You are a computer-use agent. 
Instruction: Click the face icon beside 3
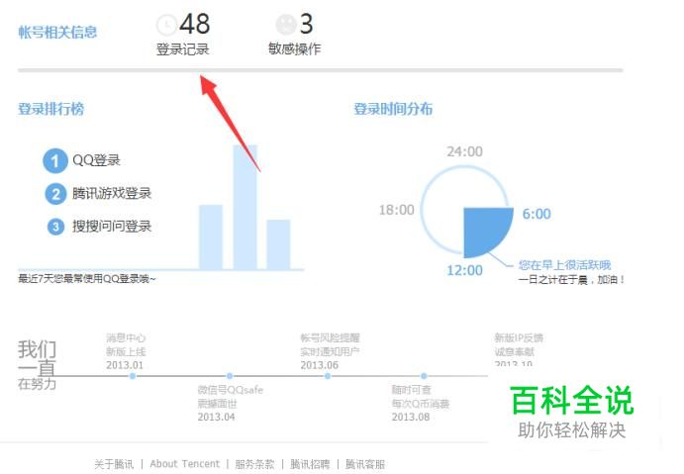tap(286, 25)
